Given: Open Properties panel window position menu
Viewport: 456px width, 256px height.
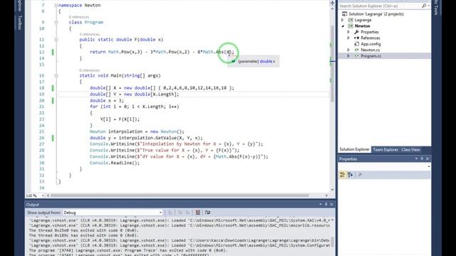Looking at the screenshot, I should (x=416, y=159).
